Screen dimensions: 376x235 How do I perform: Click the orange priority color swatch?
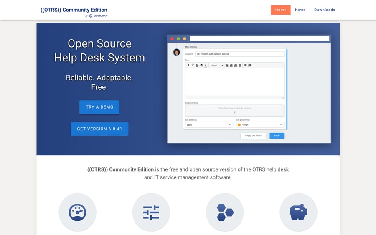click(239, 125)
